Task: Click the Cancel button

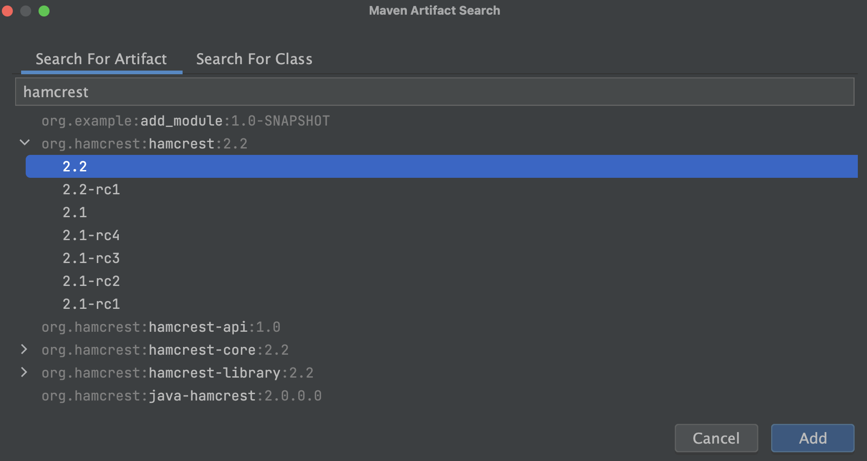Action: [716, 438]
